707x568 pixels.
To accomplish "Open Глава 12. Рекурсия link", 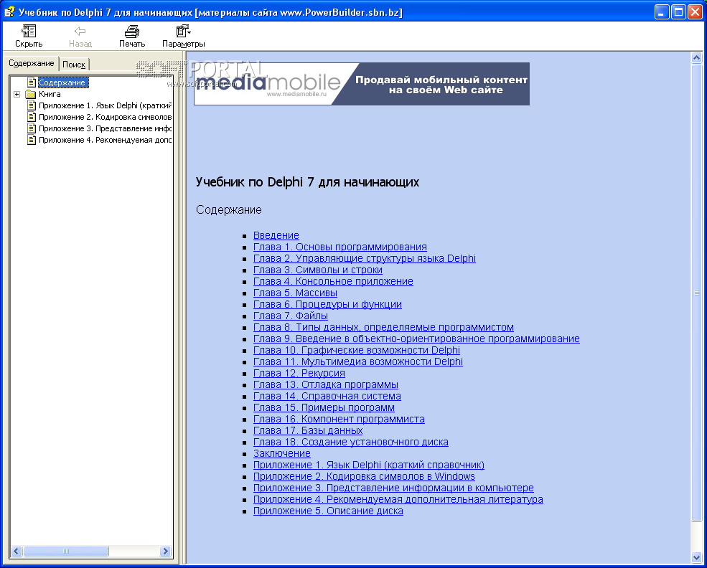I will pyautogui.click(x=299, y=373).
